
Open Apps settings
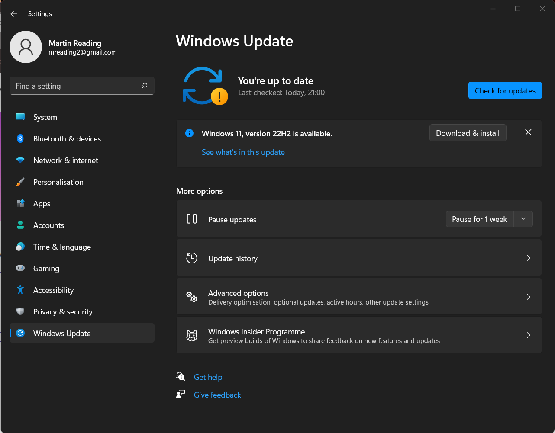[x=82, y=204]
